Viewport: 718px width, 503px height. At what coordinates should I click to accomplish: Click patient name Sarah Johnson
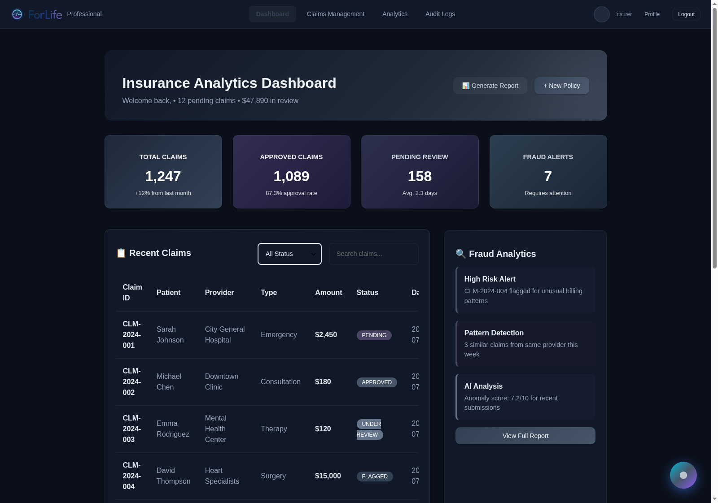pos(170,335)
